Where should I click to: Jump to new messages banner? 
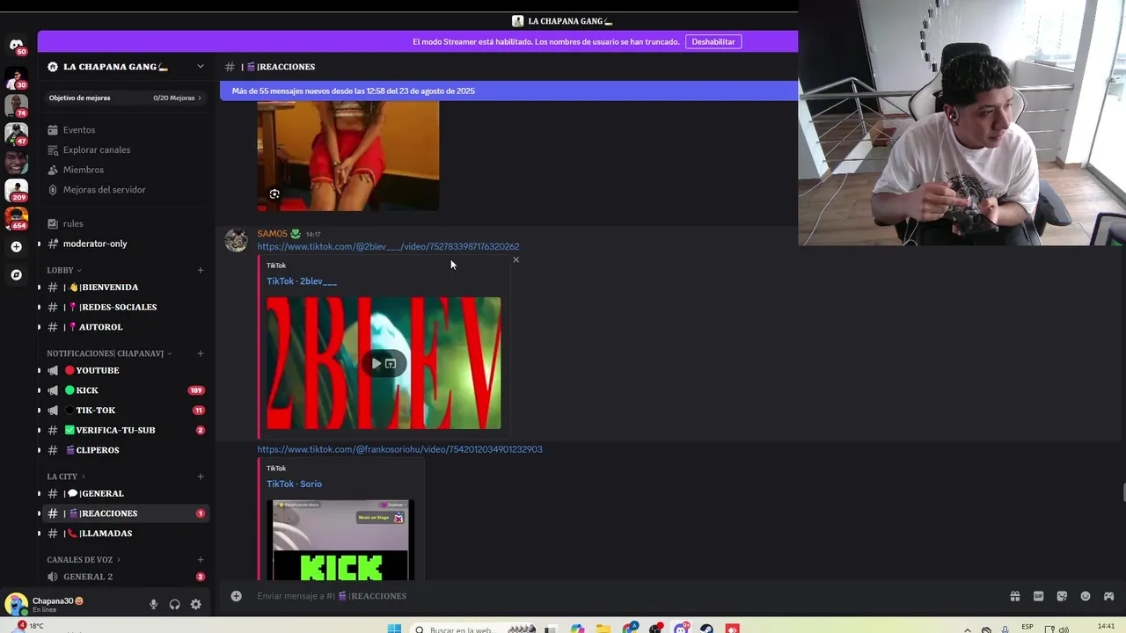(x=508, y=91)
